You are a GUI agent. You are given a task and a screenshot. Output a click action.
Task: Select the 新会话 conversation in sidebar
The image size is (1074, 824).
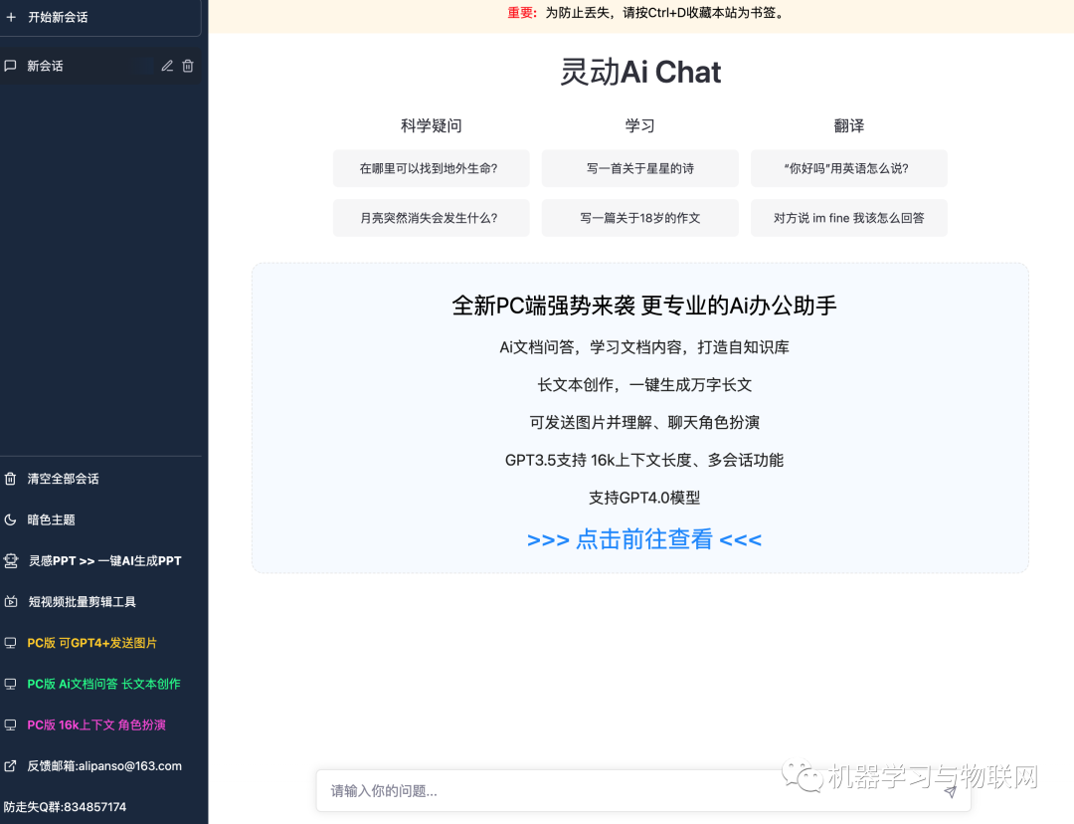(x=46, y=66)
